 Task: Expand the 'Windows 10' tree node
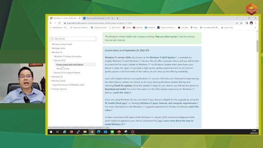(51, 77)
